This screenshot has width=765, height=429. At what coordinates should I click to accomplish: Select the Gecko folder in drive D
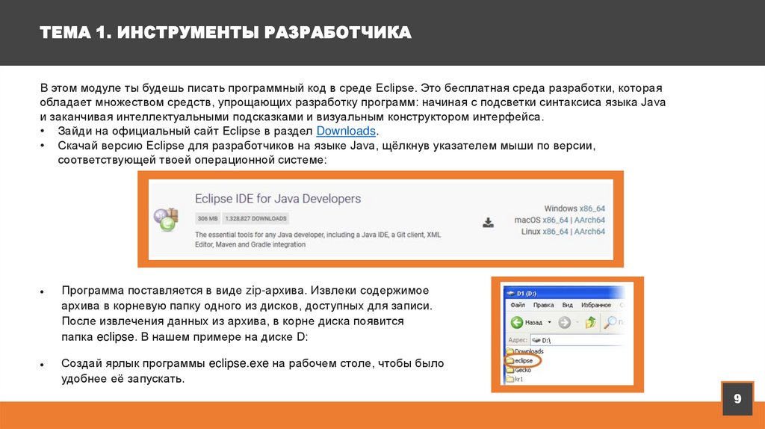(x=518, y=370)
